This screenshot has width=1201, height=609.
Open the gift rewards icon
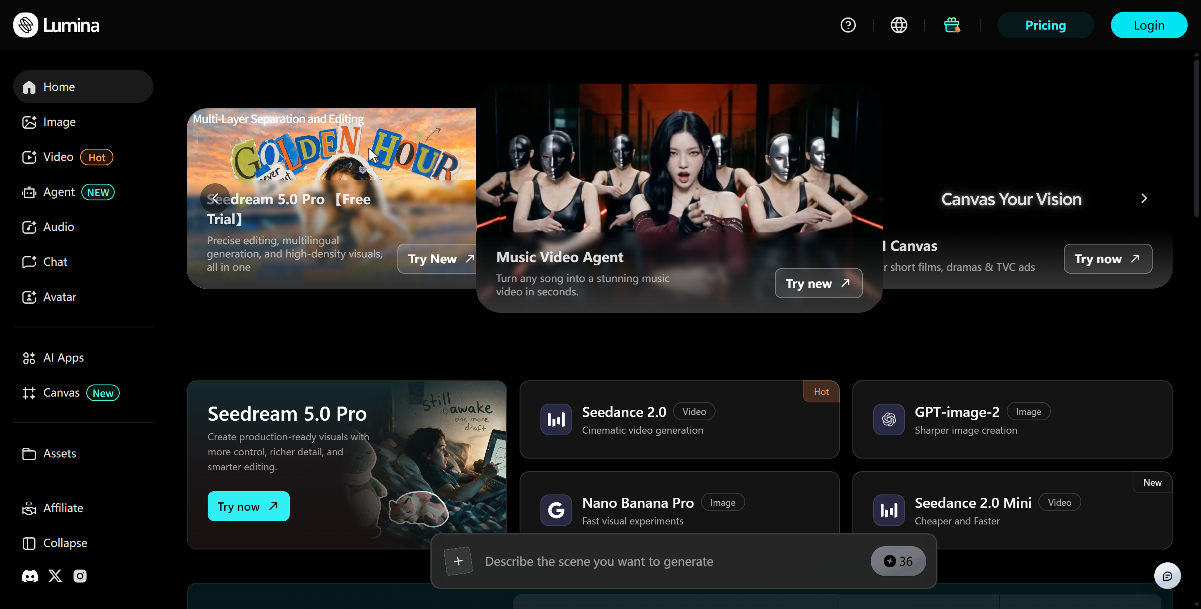(952, 25)
